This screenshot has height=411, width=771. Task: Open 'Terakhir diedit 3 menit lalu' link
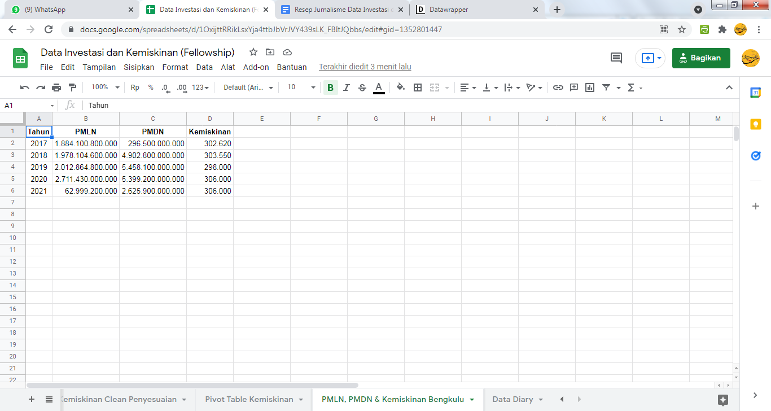[365, 67]
